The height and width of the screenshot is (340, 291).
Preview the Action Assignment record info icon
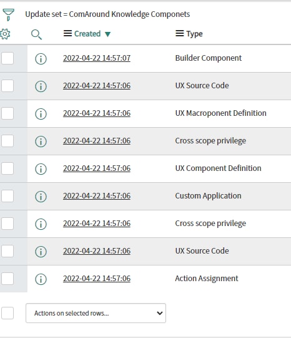point(41,279)
